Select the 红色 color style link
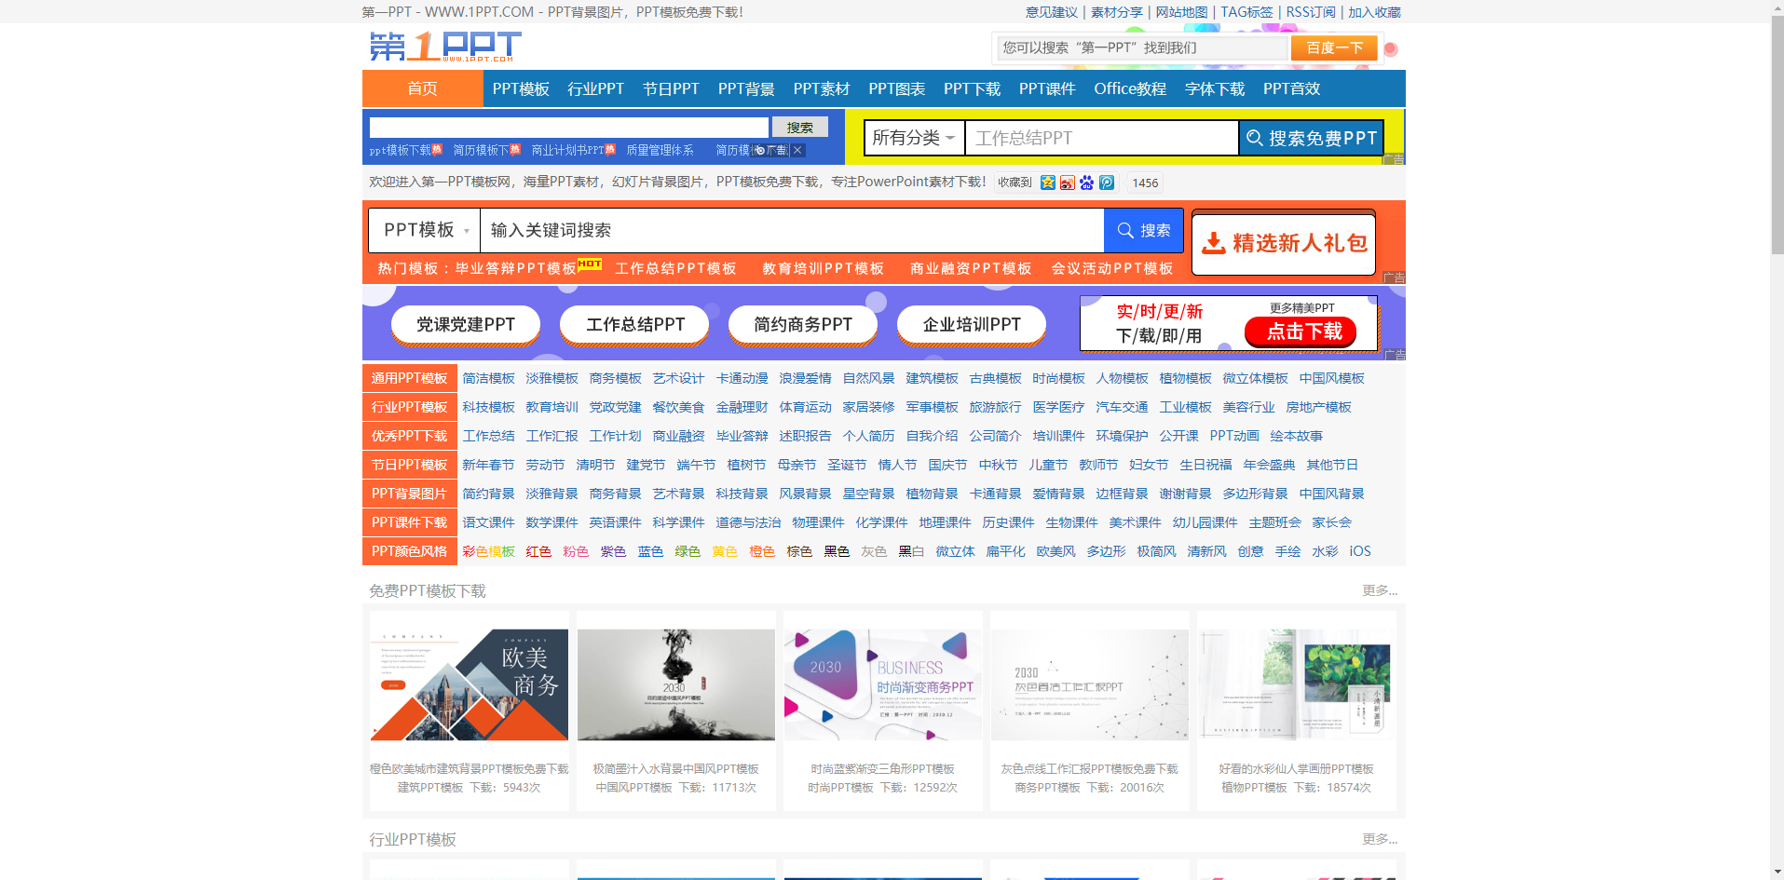The image size is (1784, 880). [538, 551]
